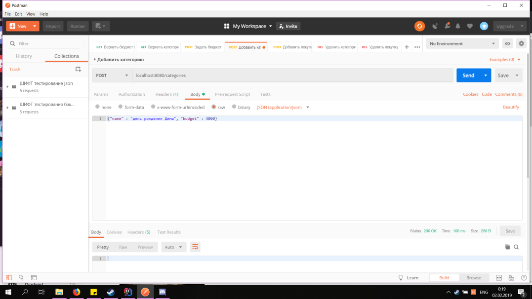This screenshot has width=532, height=299.
Task: Open the Pre-request Script tab
Action: (233, 94)
